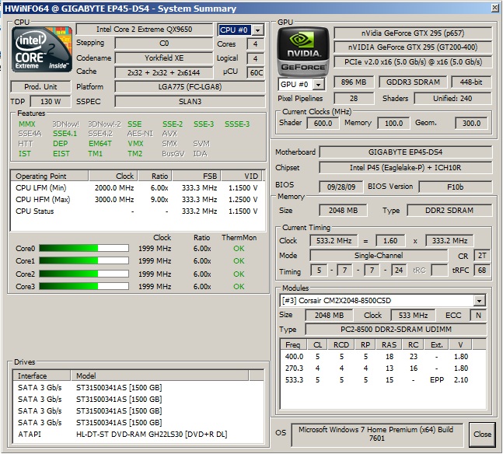Select the CPU Status row
The image size is (503, 454).
[137, 211]
